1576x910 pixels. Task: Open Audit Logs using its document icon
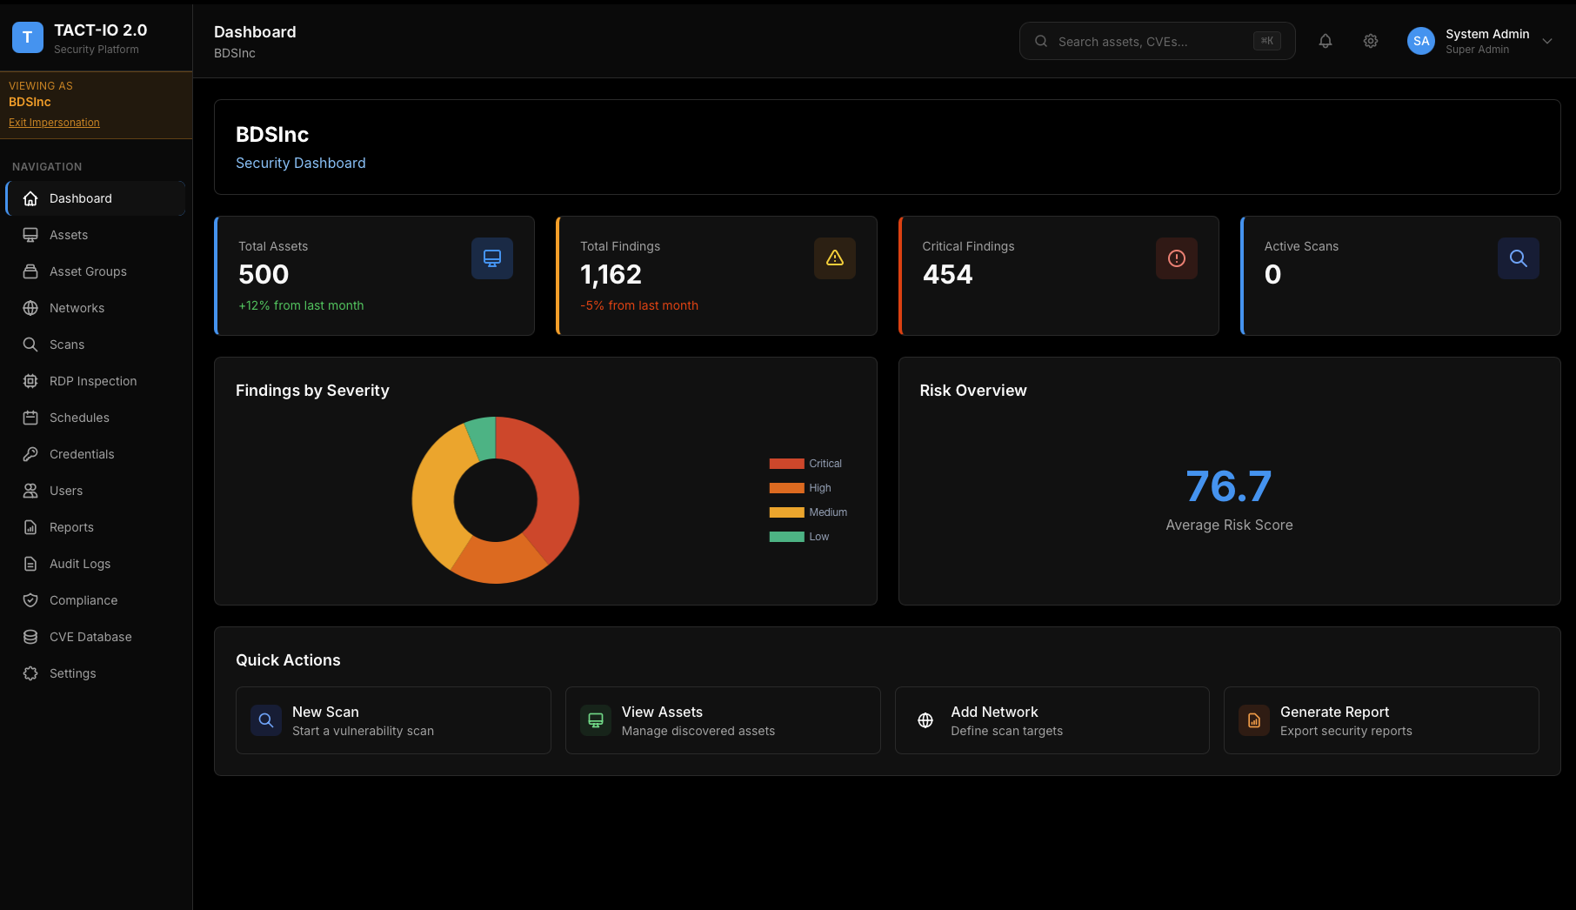[x=30, y=563]
